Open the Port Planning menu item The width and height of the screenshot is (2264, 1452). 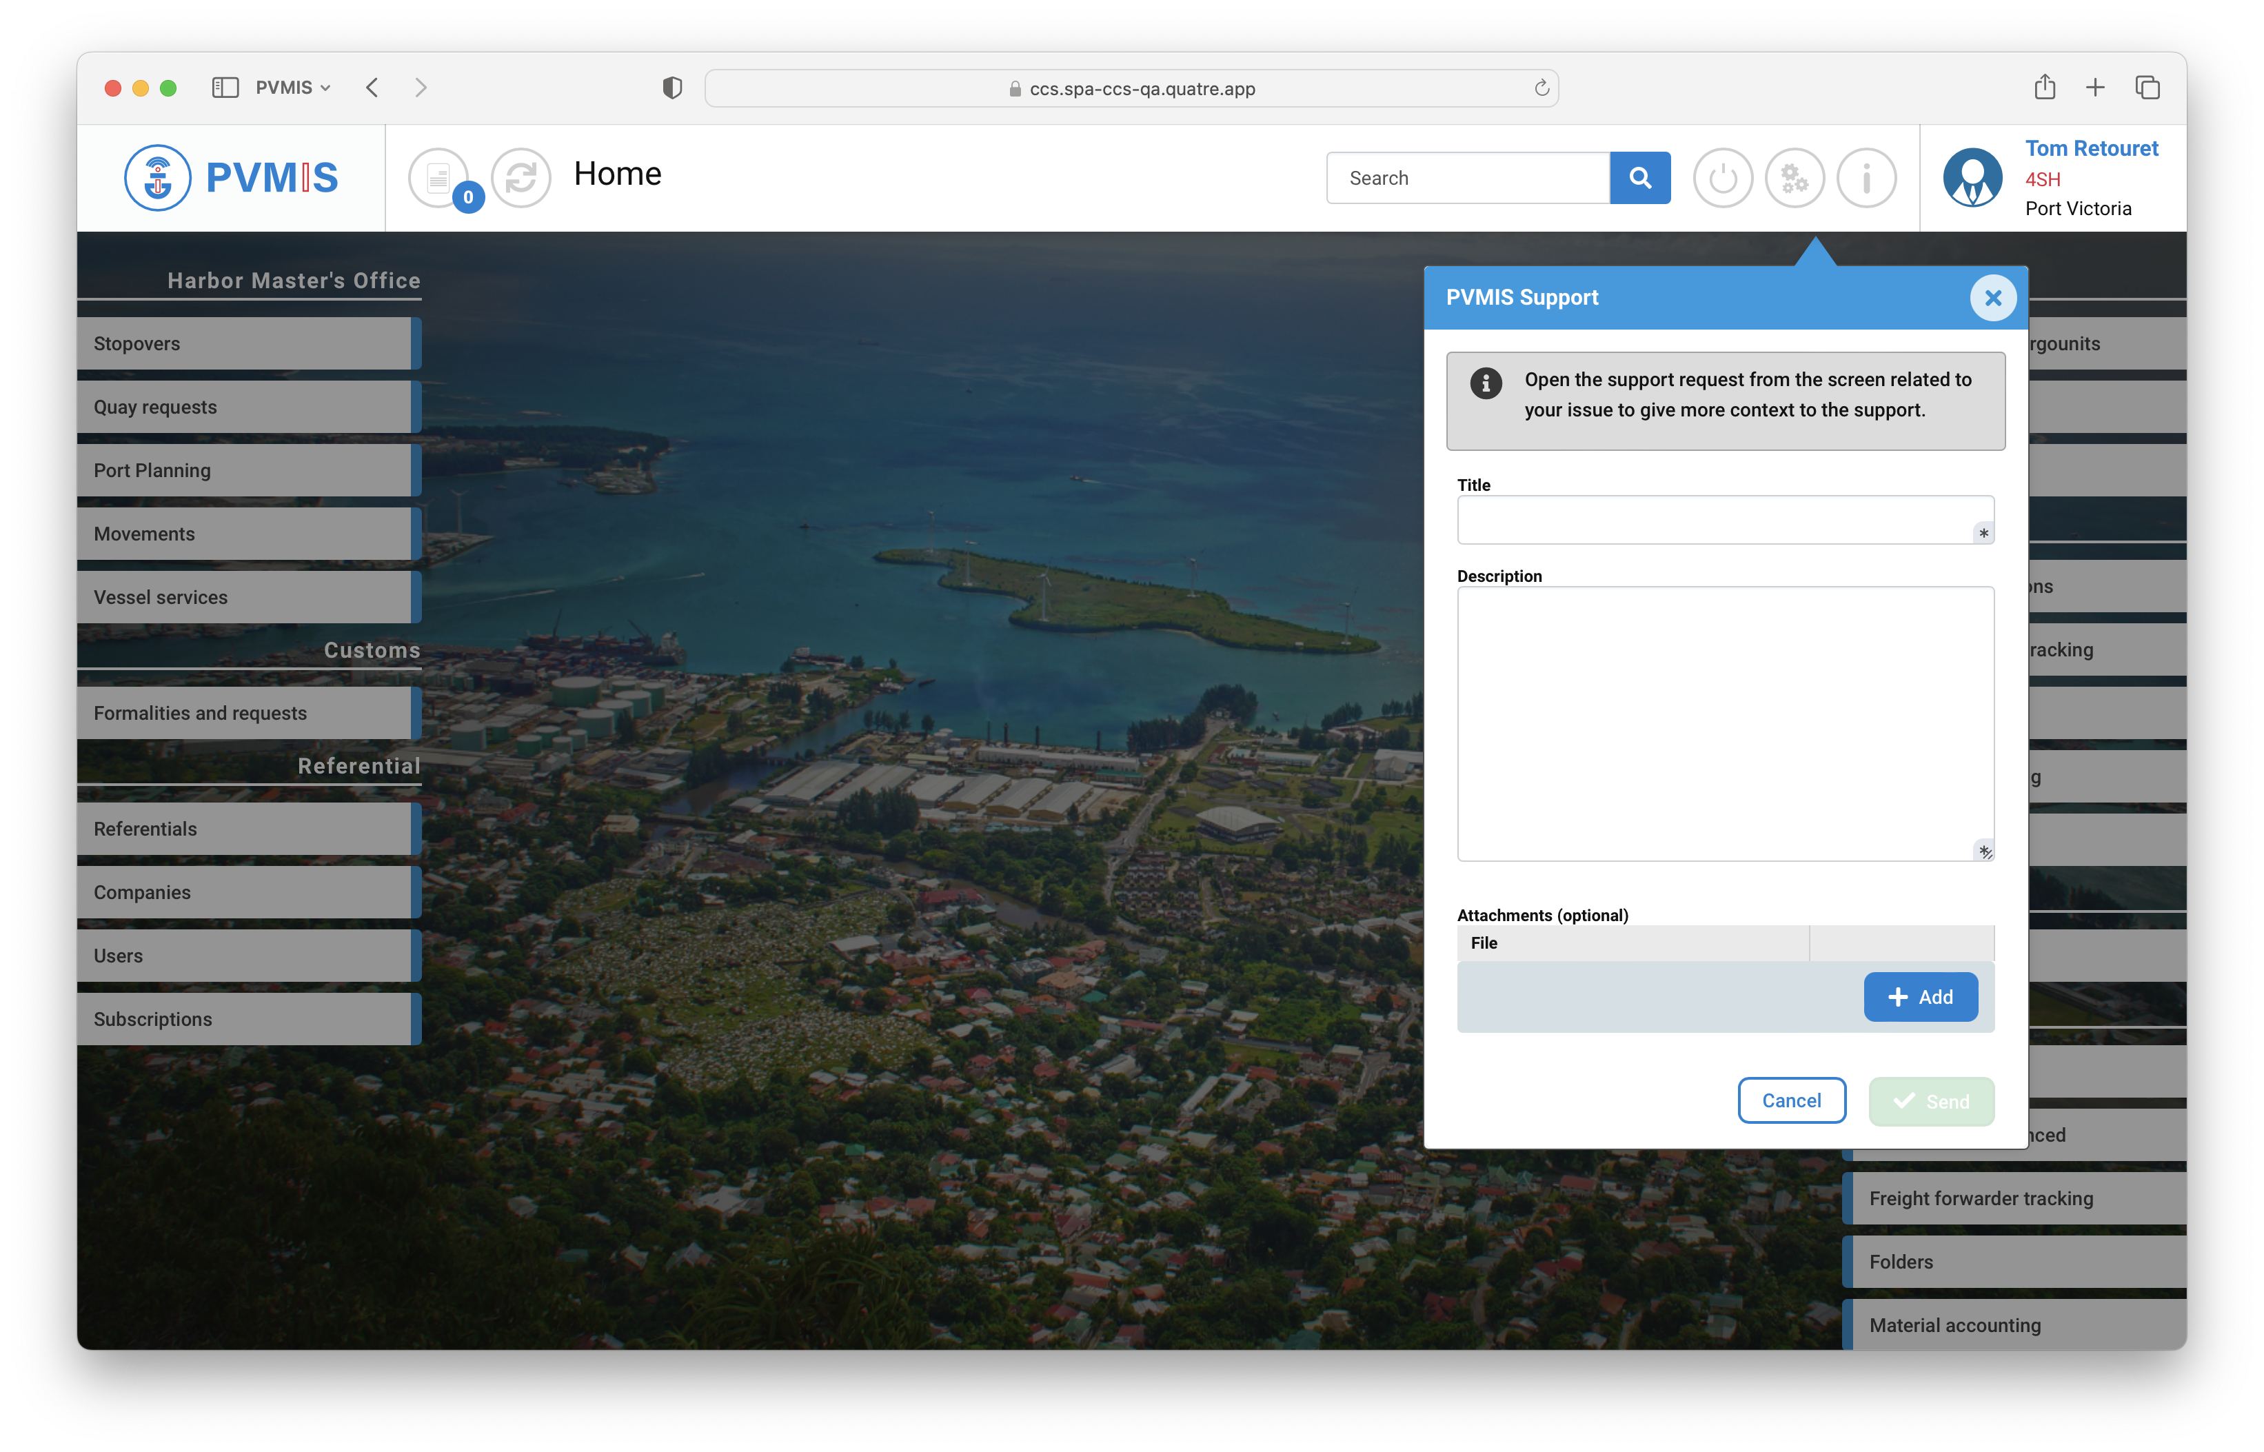[x=245, y=470]
